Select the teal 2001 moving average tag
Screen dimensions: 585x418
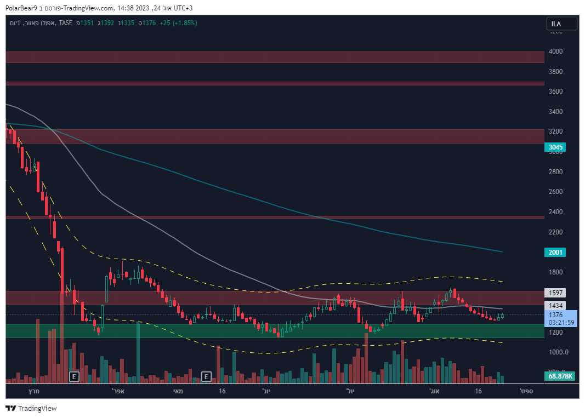click(555, 253)
